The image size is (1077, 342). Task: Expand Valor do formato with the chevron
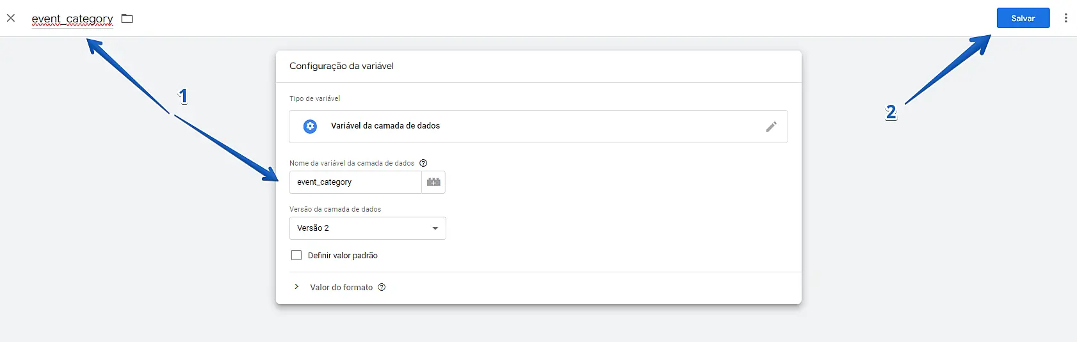pyautogui.click(x=296, y=287)
